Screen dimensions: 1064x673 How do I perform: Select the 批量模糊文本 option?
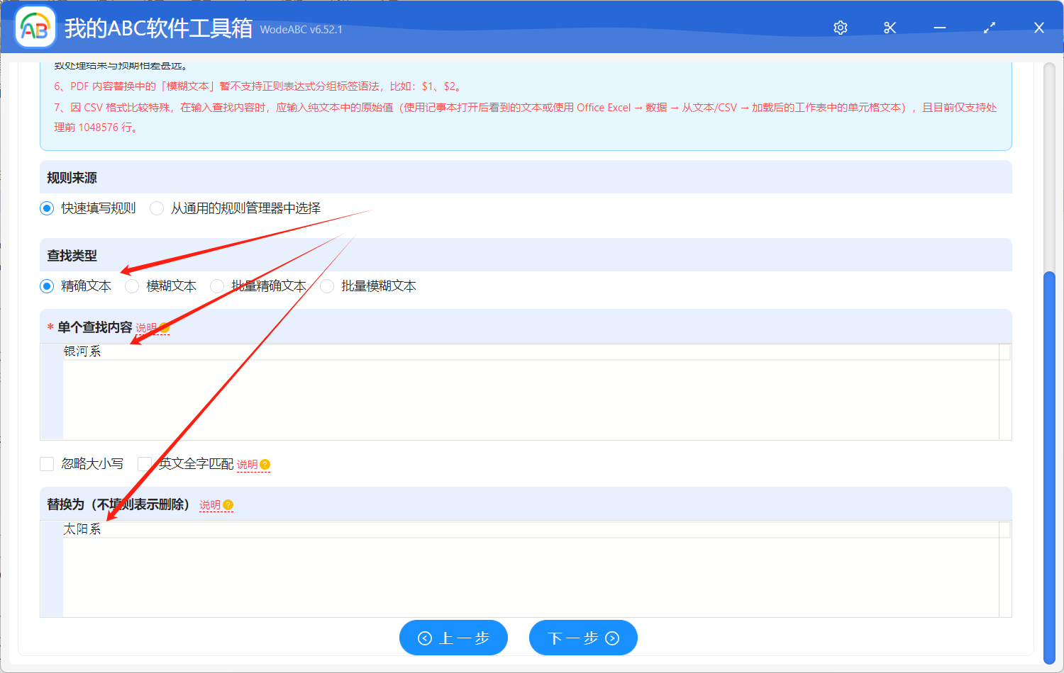(327, 285)
